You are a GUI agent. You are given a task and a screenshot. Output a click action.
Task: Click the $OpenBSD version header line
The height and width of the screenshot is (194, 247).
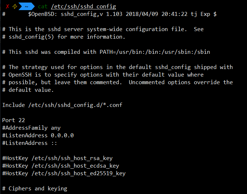(109, 14)
